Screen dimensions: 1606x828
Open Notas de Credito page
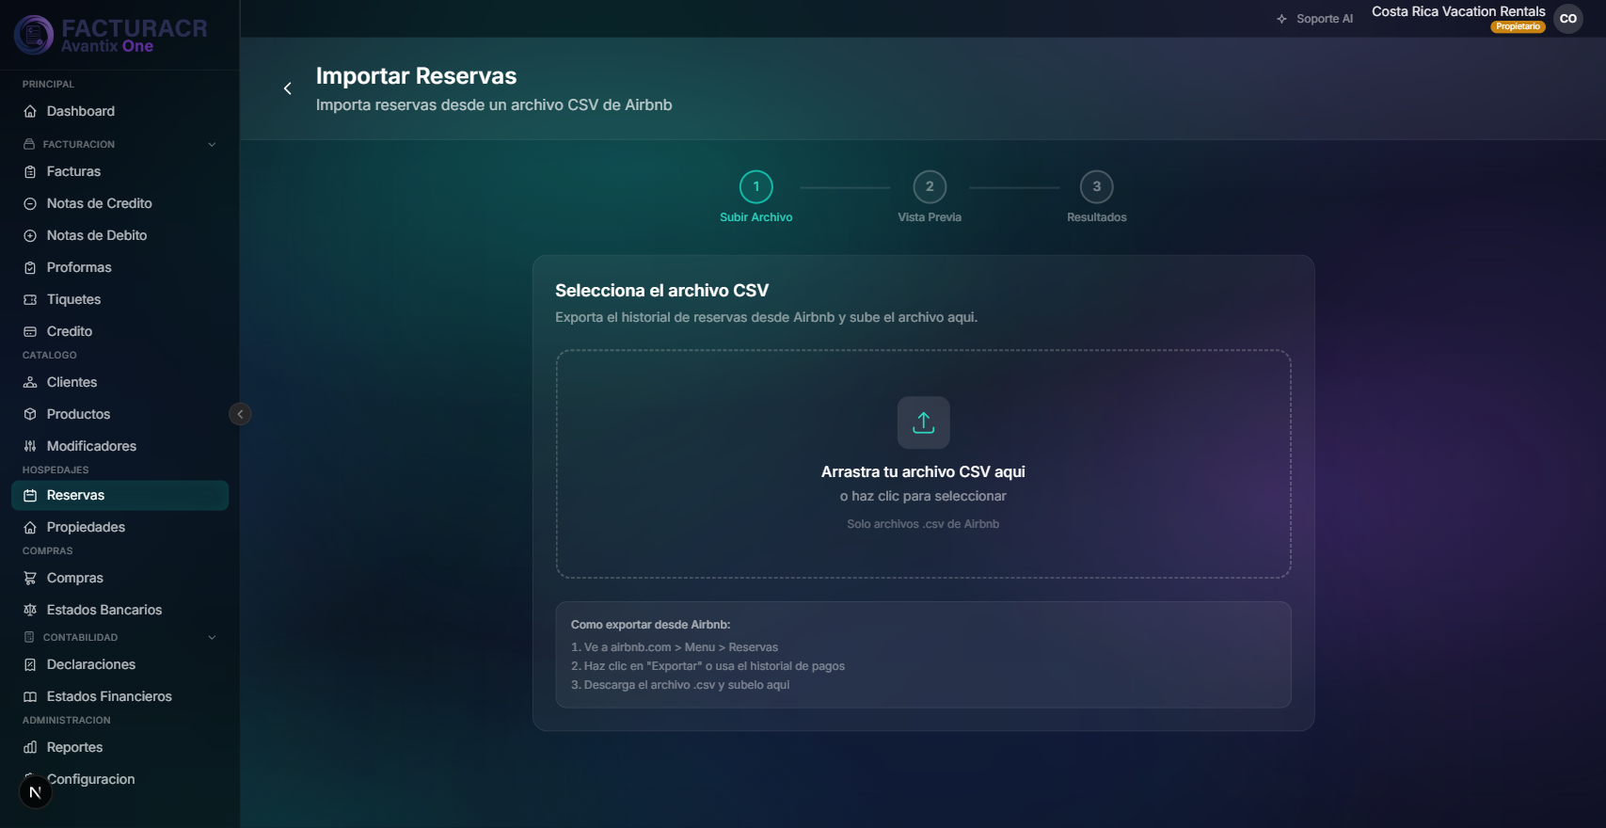(x=99, y=203)
